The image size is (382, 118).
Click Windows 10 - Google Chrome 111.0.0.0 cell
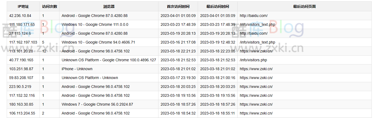(95, 24)
